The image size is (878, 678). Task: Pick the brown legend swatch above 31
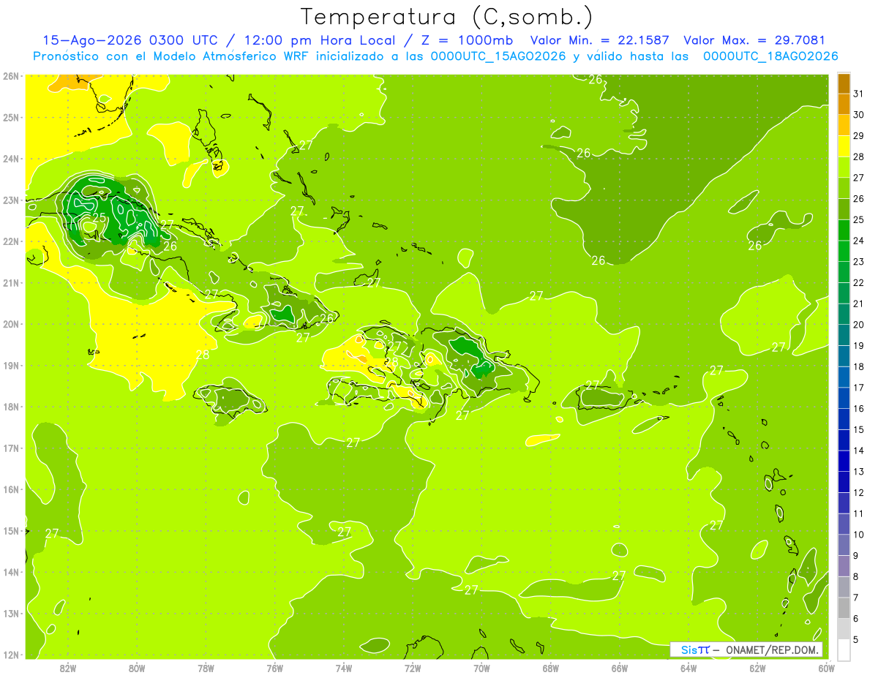tap(844, 83)
